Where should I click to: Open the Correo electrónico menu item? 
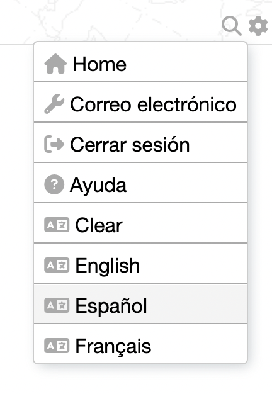click(140, 102)
